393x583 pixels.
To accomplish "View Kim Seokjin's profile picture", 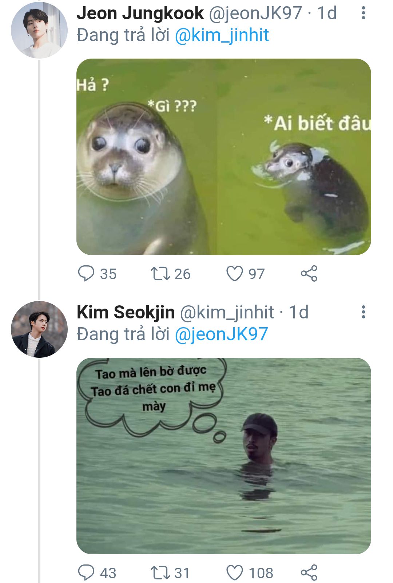I will (39, 329).
